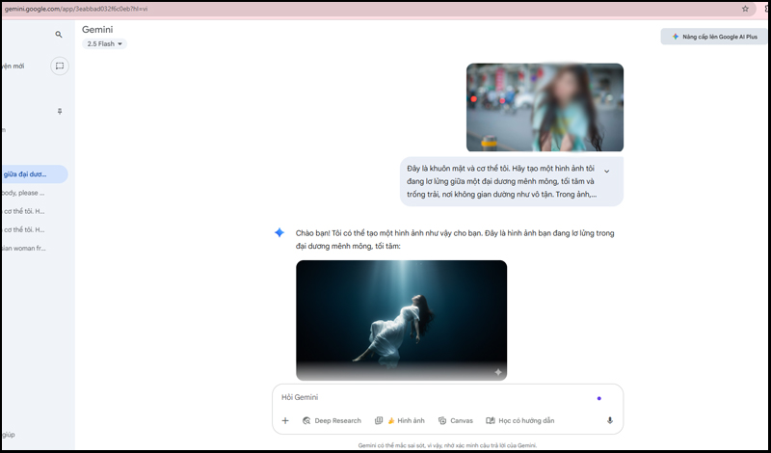Start a new chat with the compose icon
The height and width of the screenshot is (453, 771).
[59, 67]
